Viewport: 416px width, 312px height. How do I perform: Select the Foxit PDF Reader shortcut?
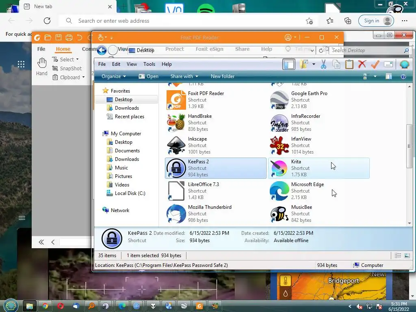(215, 100)
